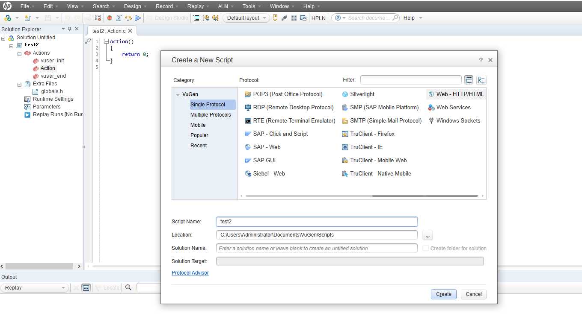Click the bookmark shield icon after Default layout
This screenshot has height=319, width=582.
[x=275, y=18]
